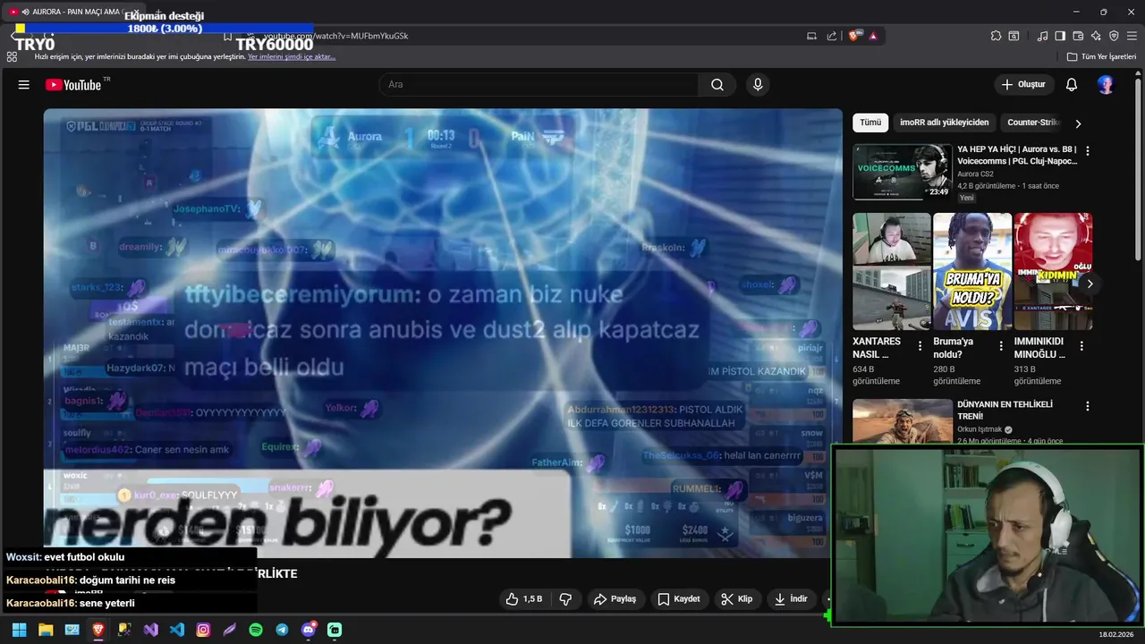Open Brave playlist music note icon
This screenshot has height=644, width=1145.
point(1042,36)
